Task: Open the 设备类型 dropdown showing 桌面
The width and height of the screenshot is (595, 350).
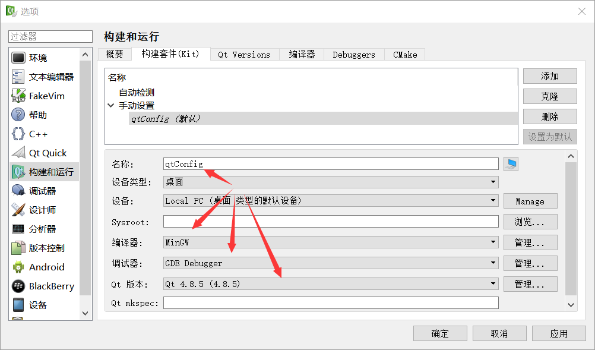Action: point(331,182)
